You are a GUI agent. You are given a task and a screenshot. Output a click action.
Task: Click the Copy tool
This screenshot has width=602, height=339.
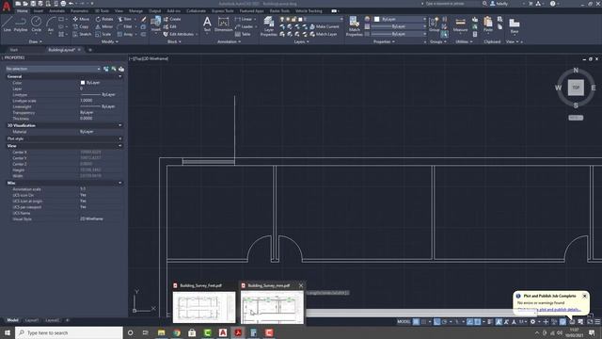coord(81,26)
